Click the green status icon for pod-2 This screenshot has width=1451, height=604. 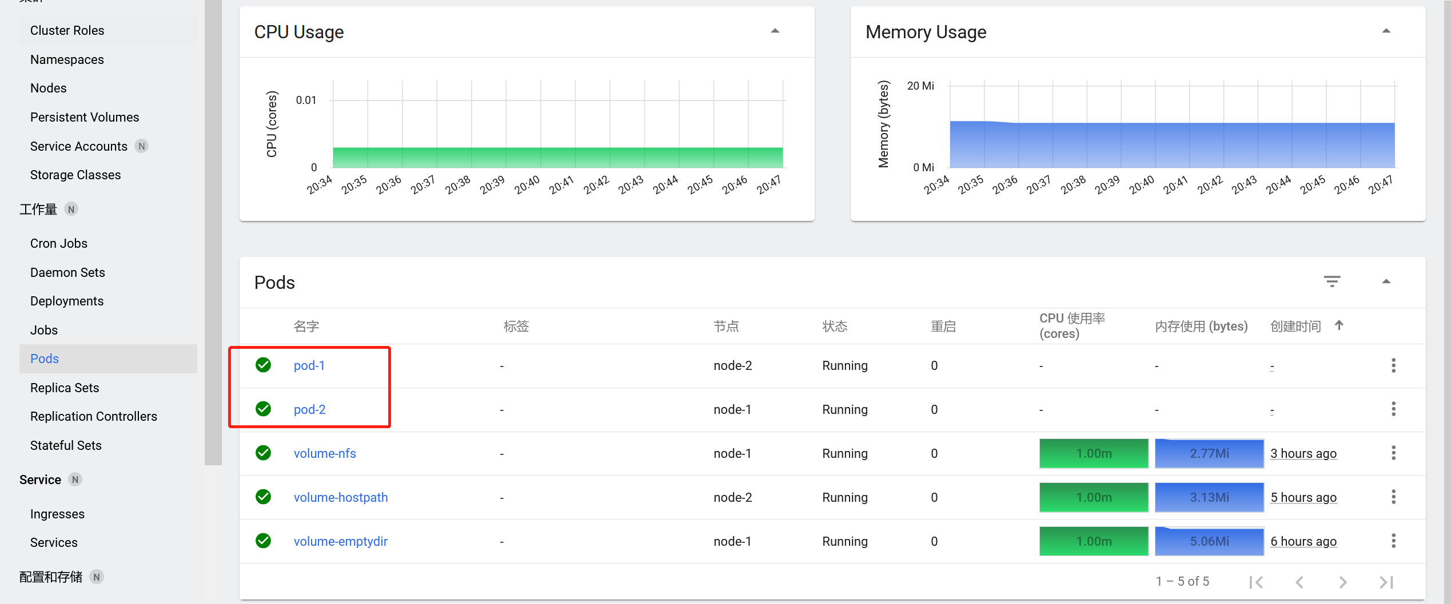pyautogui.click(x=263, y=409)
